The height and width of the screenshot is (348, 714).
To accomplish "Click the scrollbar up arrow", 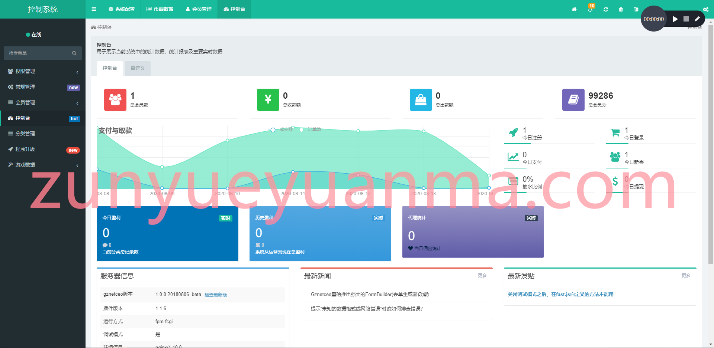I will [x=711, y=22].
